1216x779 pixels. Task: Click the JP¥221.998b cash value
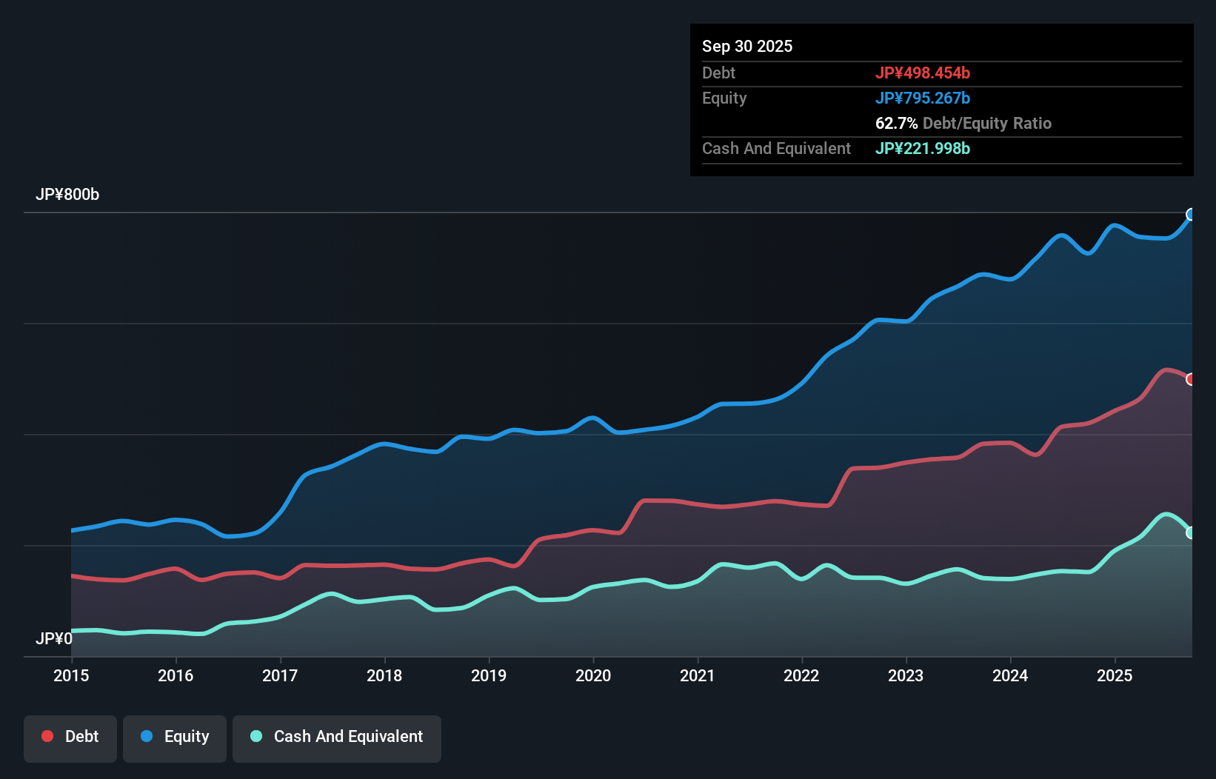(x=923, y=148)
